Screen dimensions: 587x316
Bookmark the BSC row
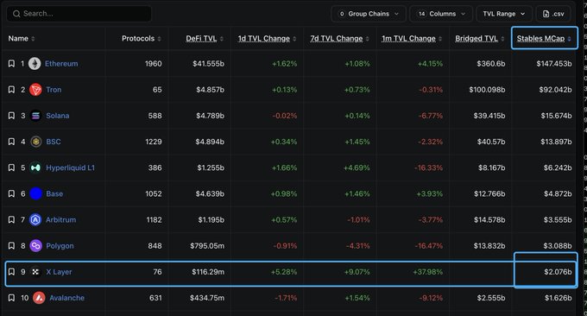click(11, 142)
